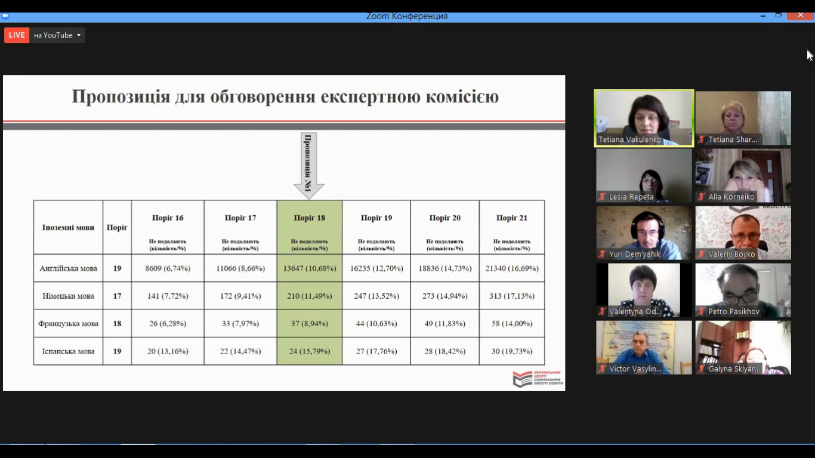The height and width of the screenshot is (458, 815).
Task: Select the Tetiana Shar... video tile
Action: [x=743, y=118]
